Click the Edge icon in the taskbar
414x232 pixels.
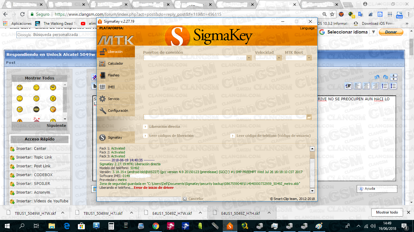[67, 226]
